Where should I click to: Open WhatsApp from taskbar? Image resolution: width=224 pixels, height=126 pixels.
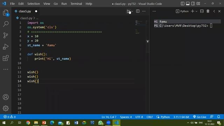(100, 123)
